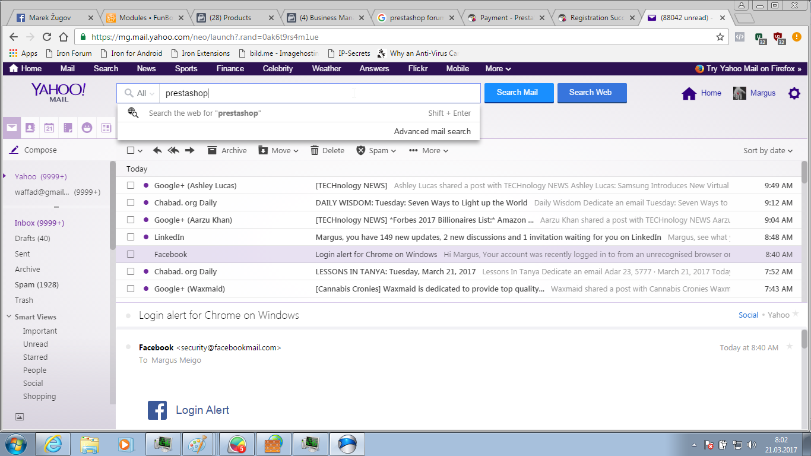Tick the Google+ (Aarzu Khan) message checkbox
Viewport: 811px width, 456px height.
tap(131, 220)
